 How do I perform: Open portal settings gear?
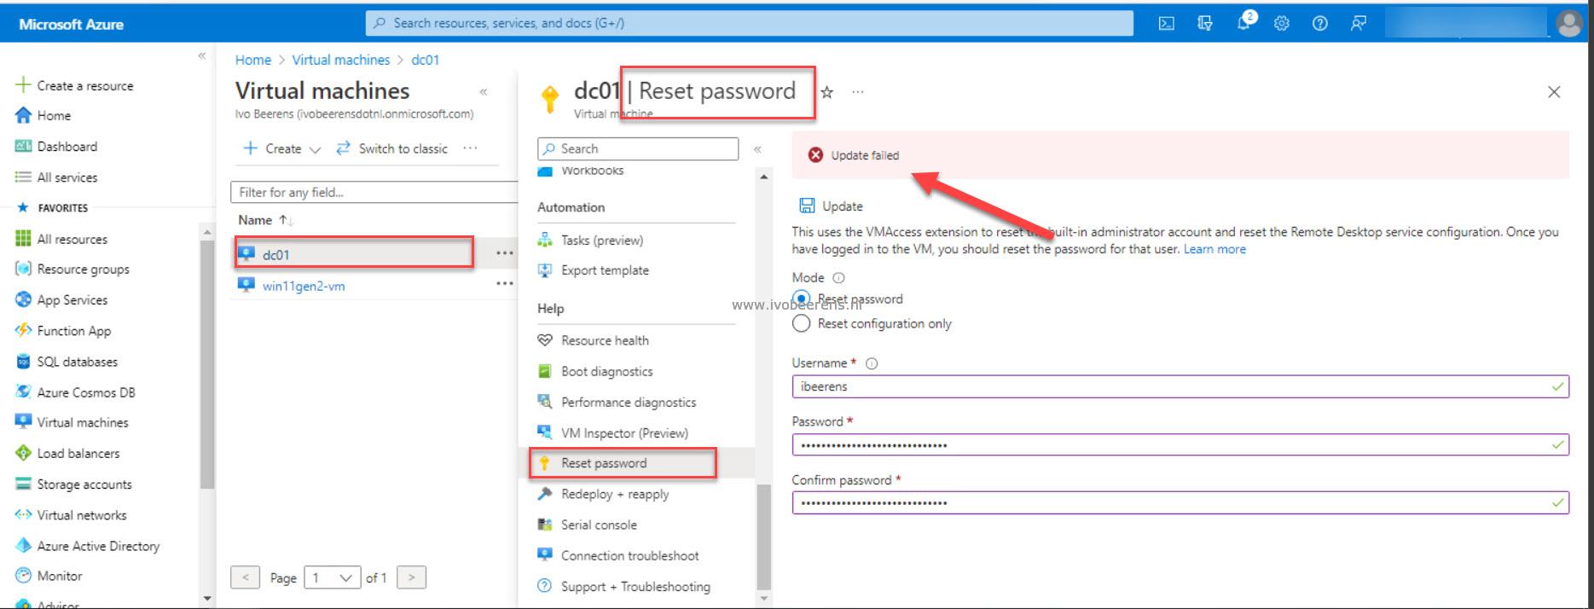(1281, 24)
